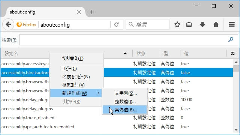Click the true value in the accesskeyca row
Screen dimensions: 240x135
(x=184, y=64)
